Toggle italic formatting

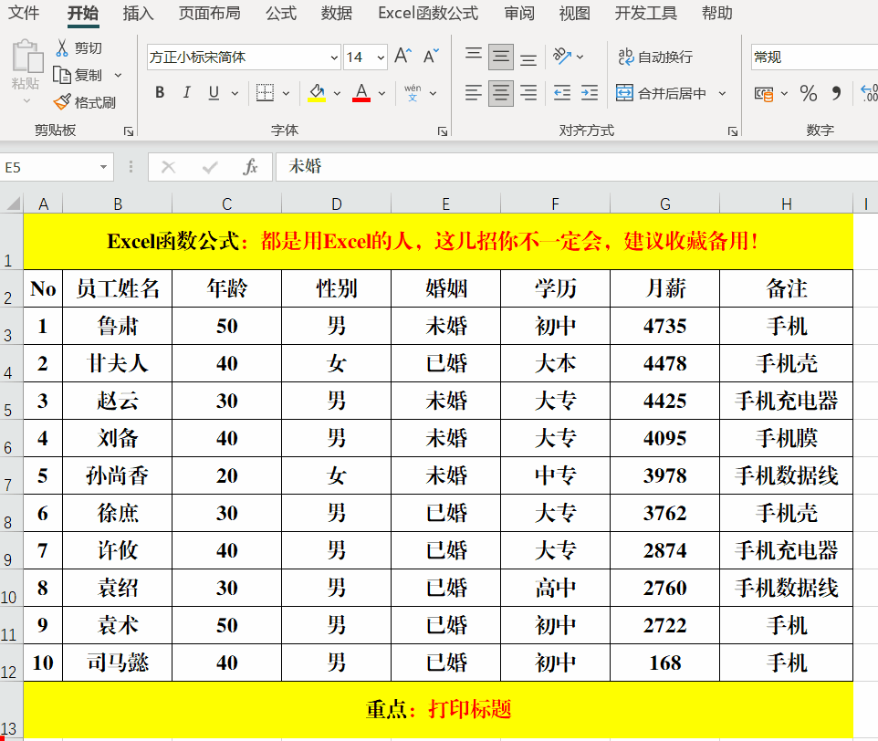[x=186, y=93]
